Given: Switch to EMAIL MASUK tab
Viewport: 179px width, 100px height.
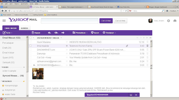Looking at the screenshot, I should tap(11, 28).
